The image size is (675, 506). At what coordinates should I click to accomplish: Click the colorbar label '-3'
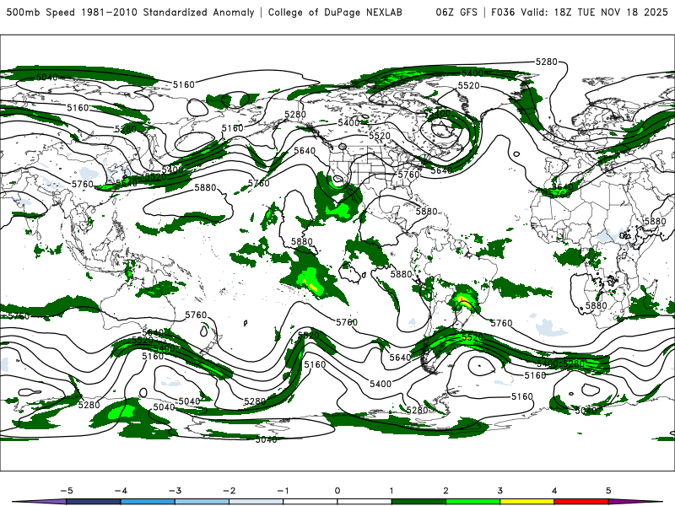coord(175,491)
